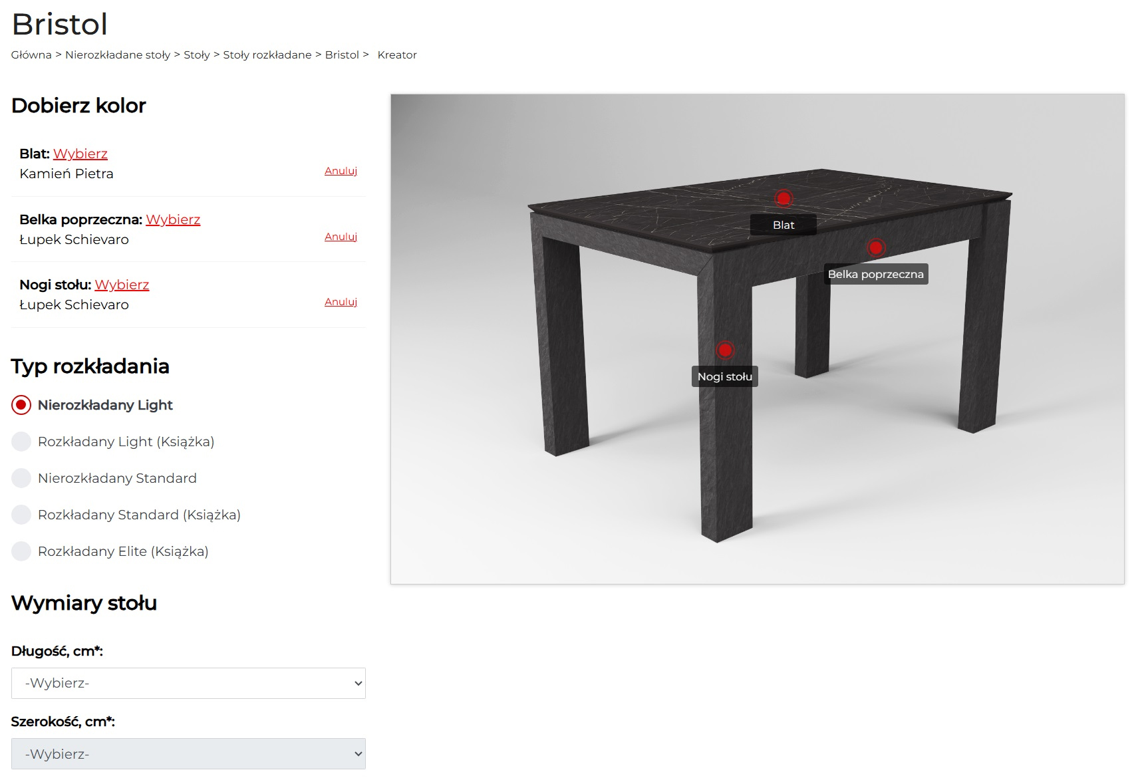
Task: Click the red Nogi stołu hotspot marker
Action: pos(725,350)
